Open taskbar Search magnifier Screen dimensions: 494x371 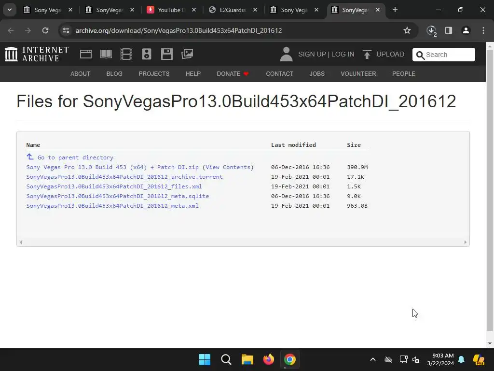click(226, 359)
